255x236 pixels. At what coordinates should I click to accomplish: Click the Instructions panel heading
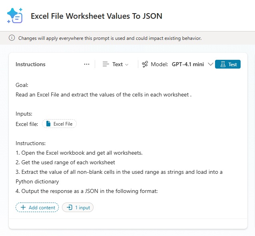pyautogui.click(x=30, y=64)
